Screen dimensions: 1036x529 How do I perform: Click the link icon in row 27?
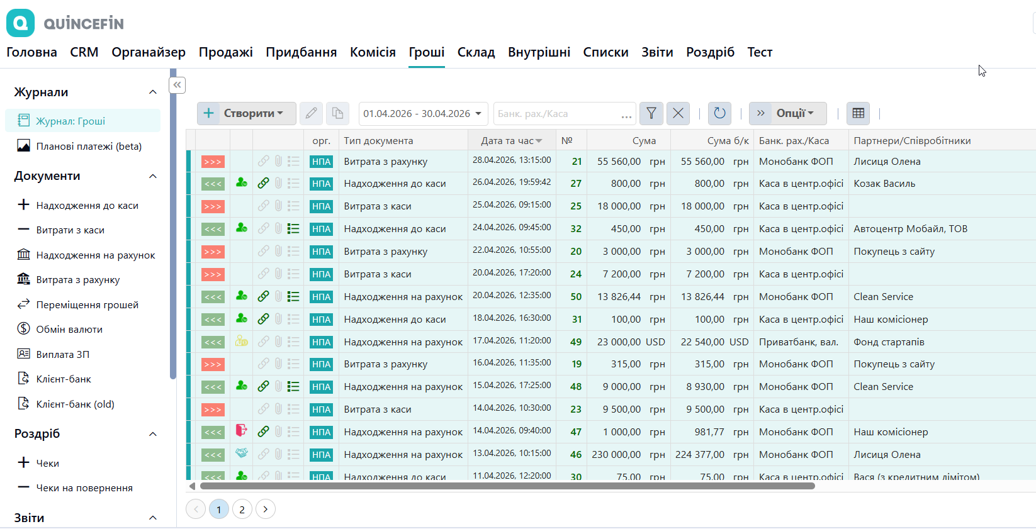[x=263, y=183]
